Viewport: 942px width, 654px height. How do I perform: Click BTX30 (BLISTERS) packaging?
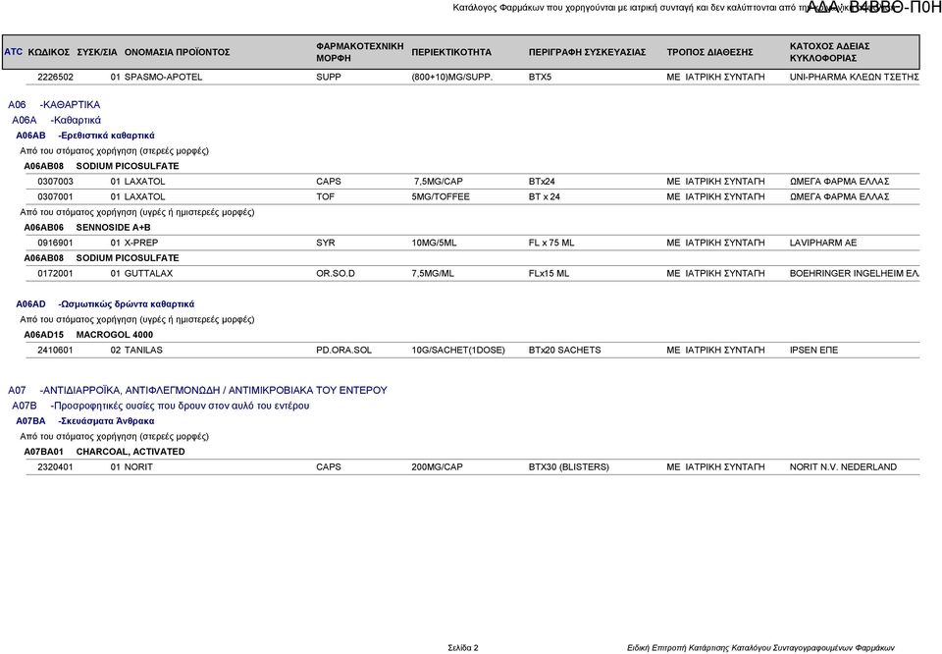[569, 467]
